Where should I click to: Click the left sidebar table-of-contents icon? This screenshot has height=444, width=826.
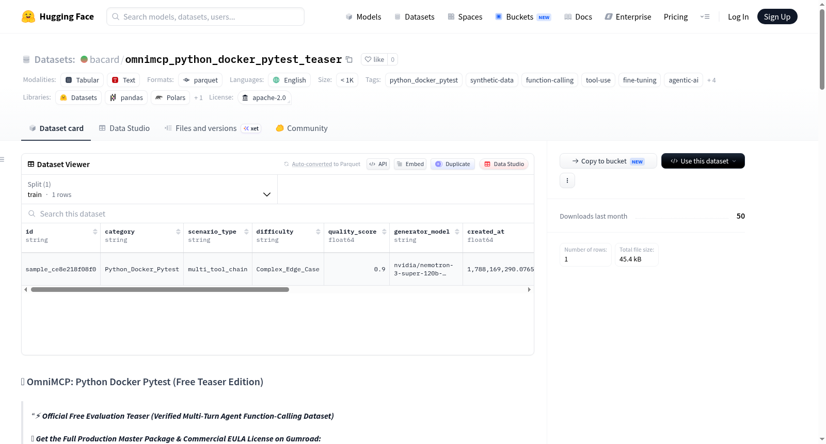(x=2, y=159)
